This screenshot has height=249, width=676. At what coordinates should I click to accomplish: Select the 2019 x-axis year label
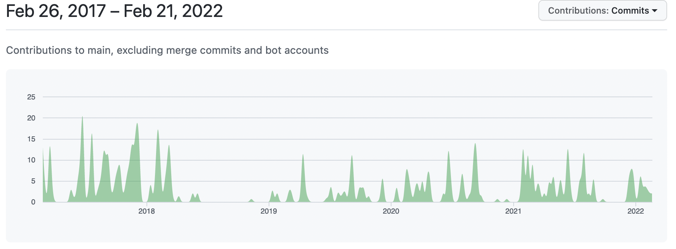pyautogui.click(x=269, y=211)
